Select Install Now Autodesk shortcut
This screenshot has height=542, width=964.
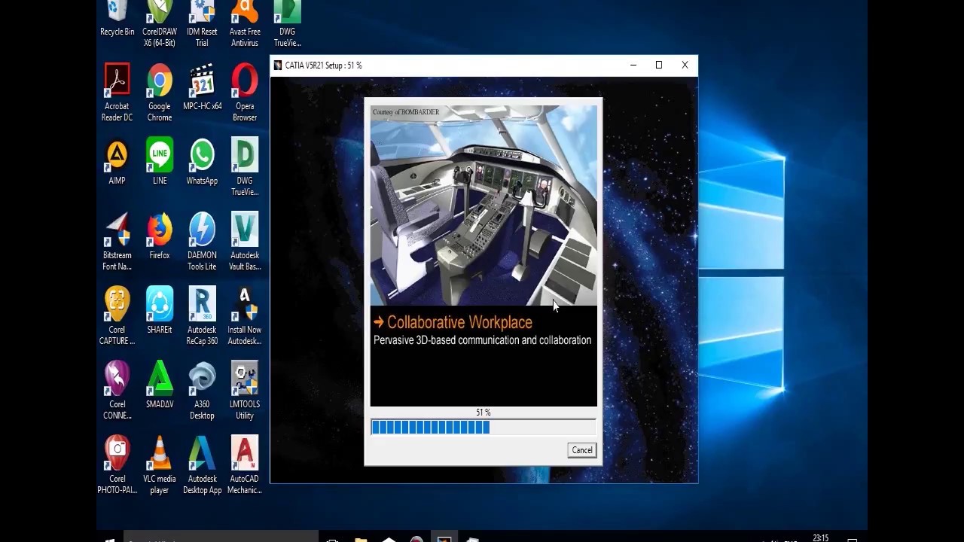pyautogui.click(x=245, y=316)
